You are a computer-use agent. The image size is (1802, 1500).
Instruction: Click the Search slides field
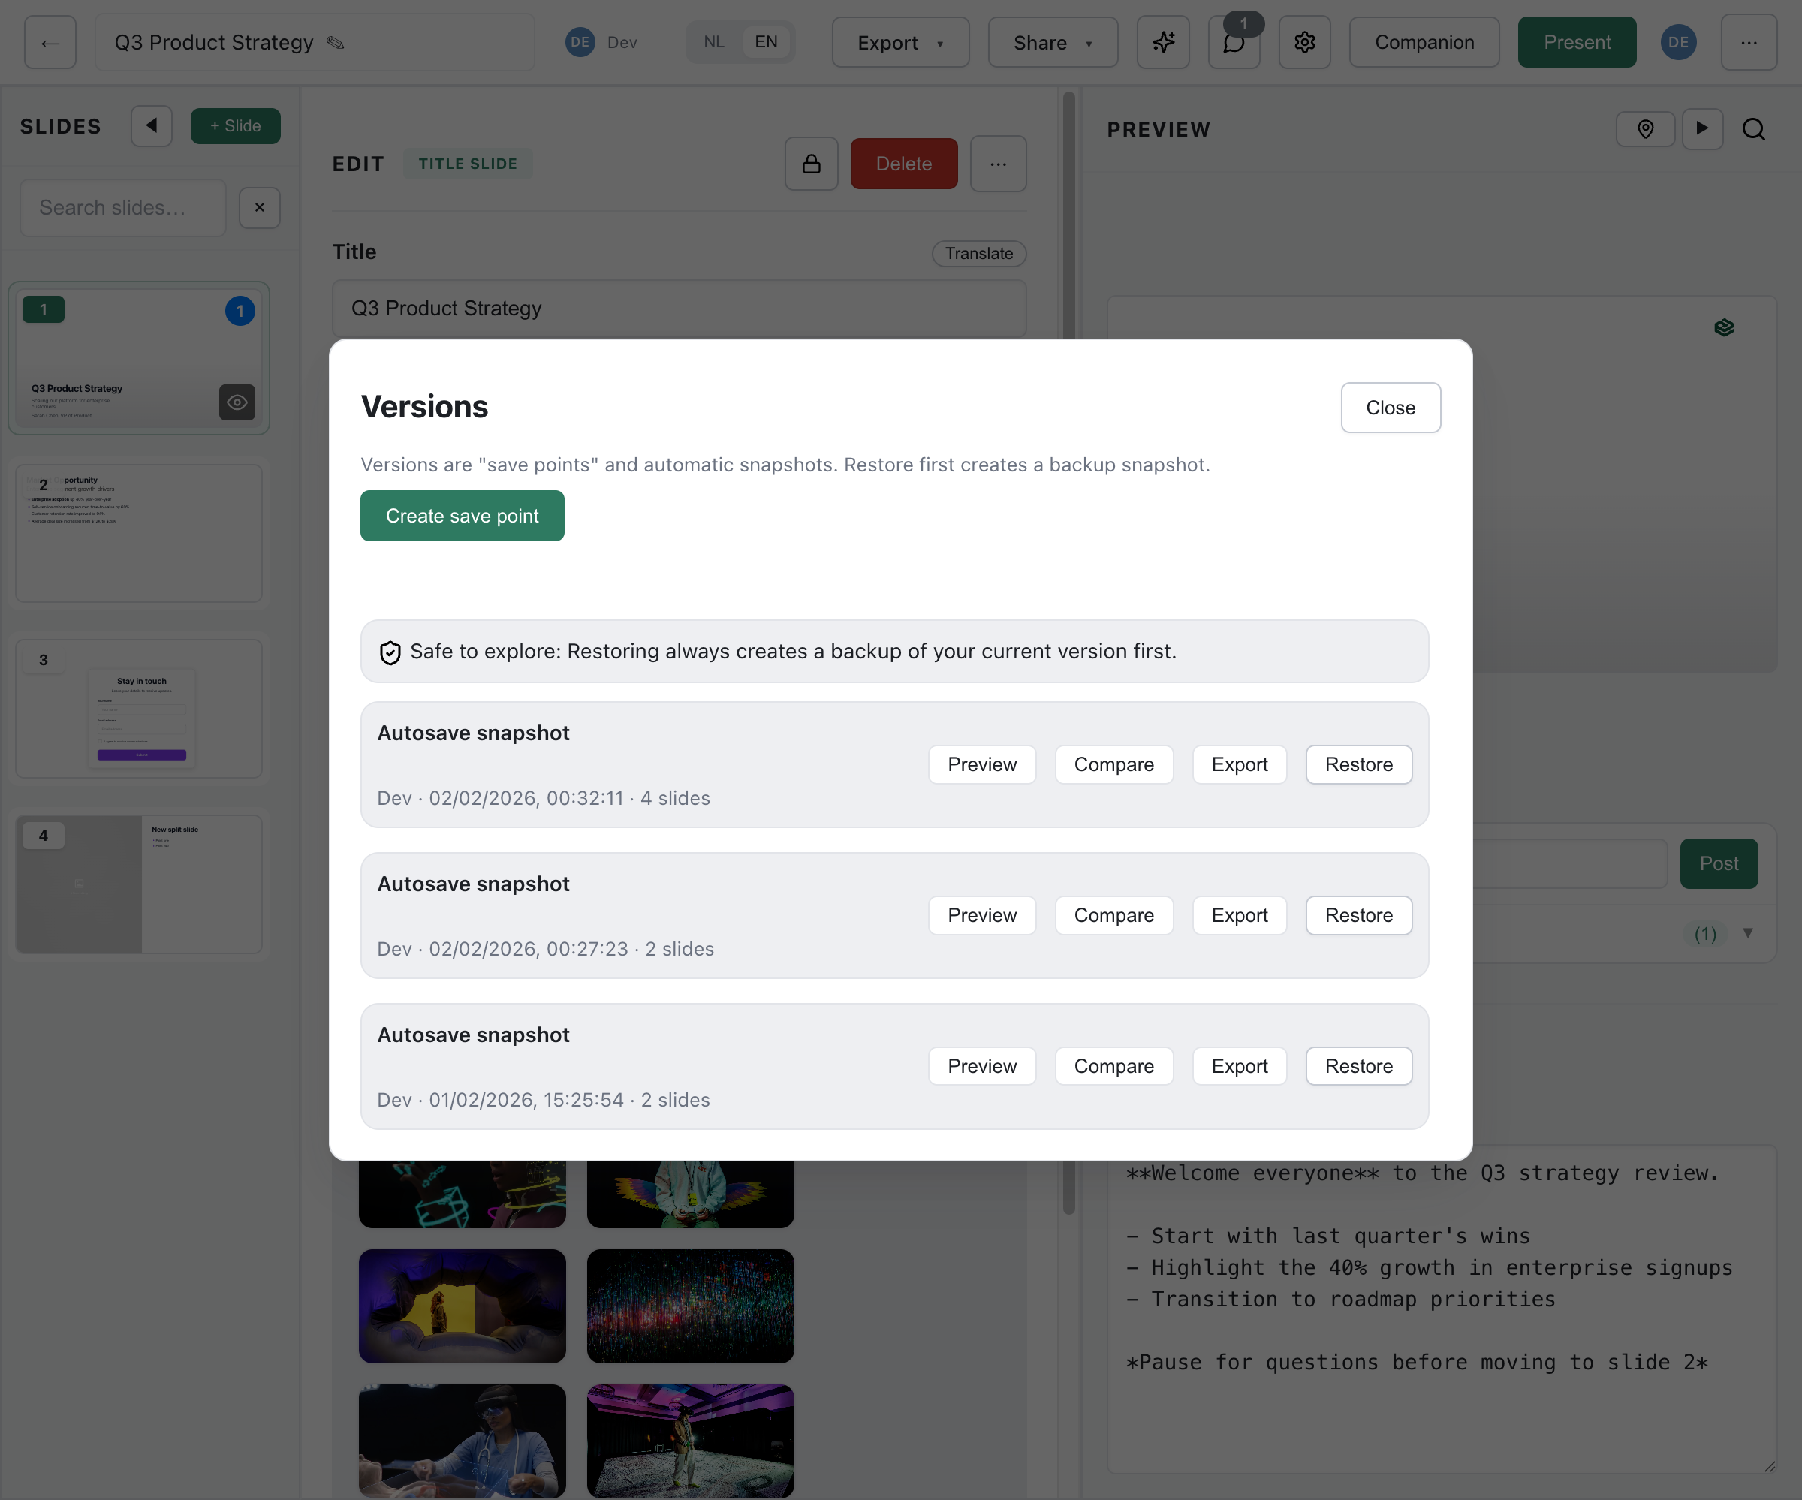click(122, 208)
